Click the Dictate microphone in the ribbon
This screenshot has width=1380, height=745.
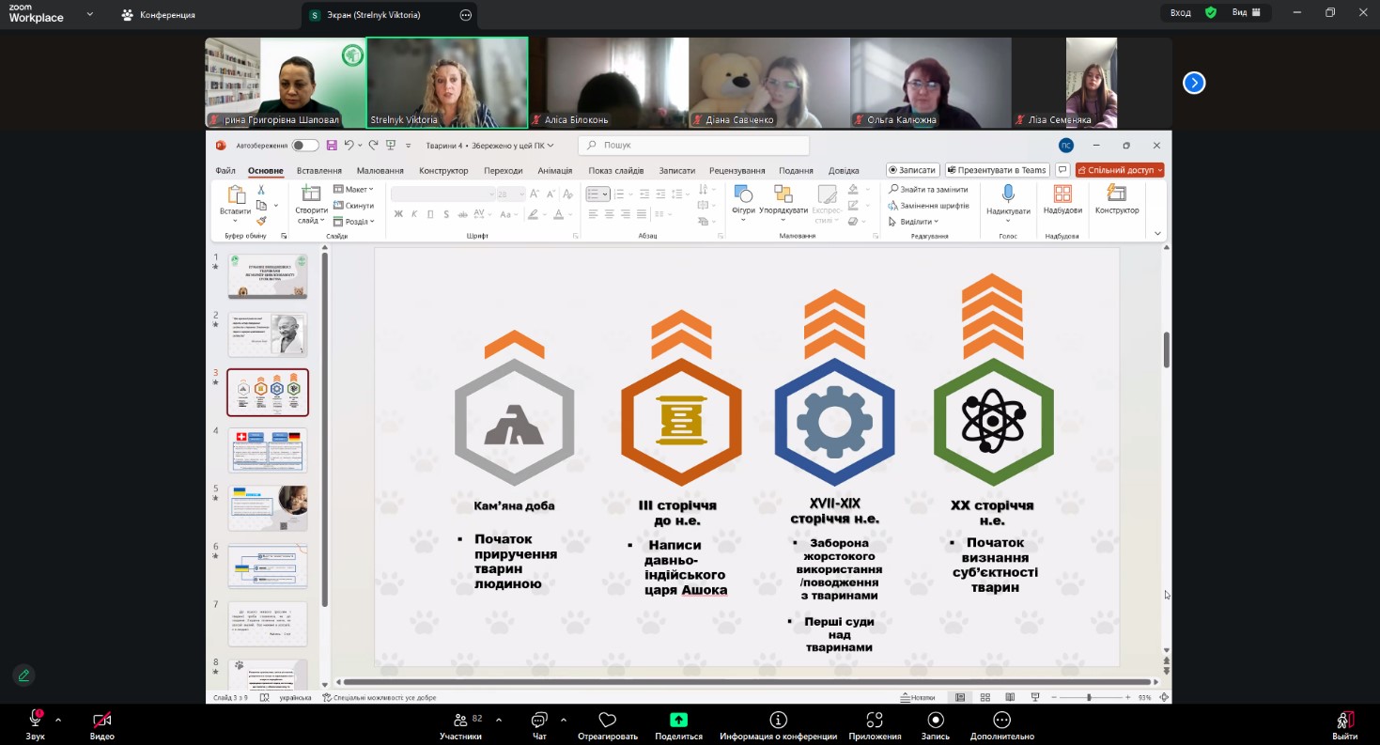[x=1007, y=194]
